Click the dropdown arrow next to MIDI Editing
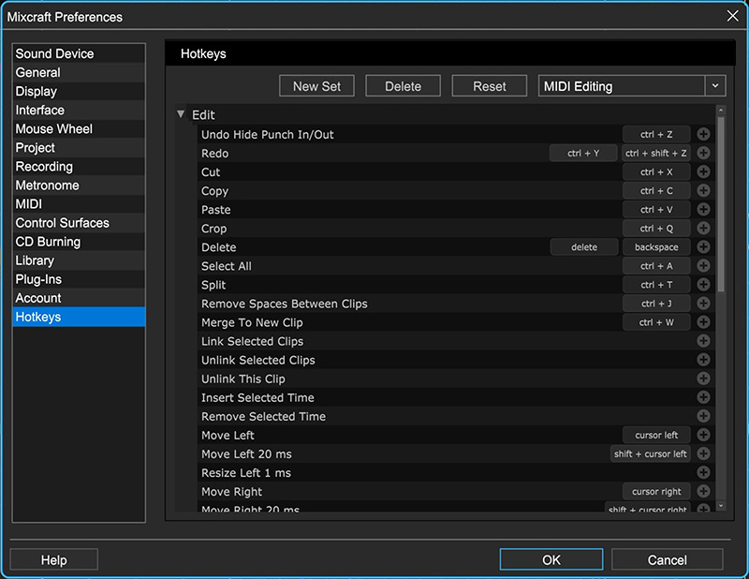Image resolution: width=749 pixels, height=579 pixels. coord(715,86)
